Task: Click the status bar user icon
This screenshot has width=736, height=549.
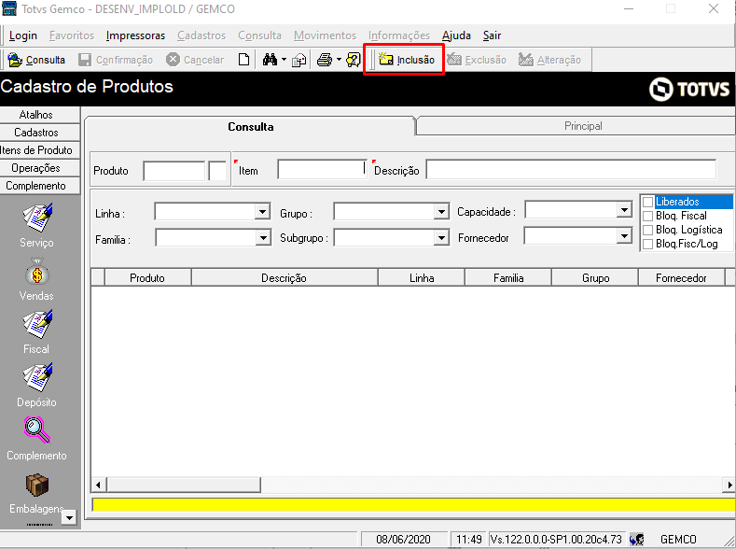Action: pos(636,540)
